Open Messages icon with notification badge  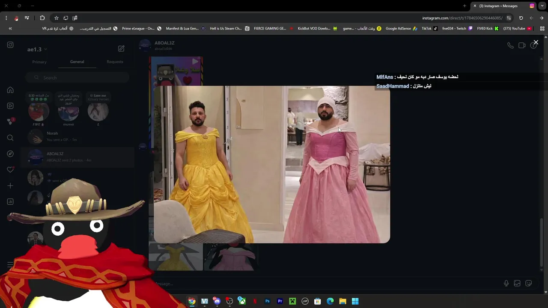[x=10, y=121]
